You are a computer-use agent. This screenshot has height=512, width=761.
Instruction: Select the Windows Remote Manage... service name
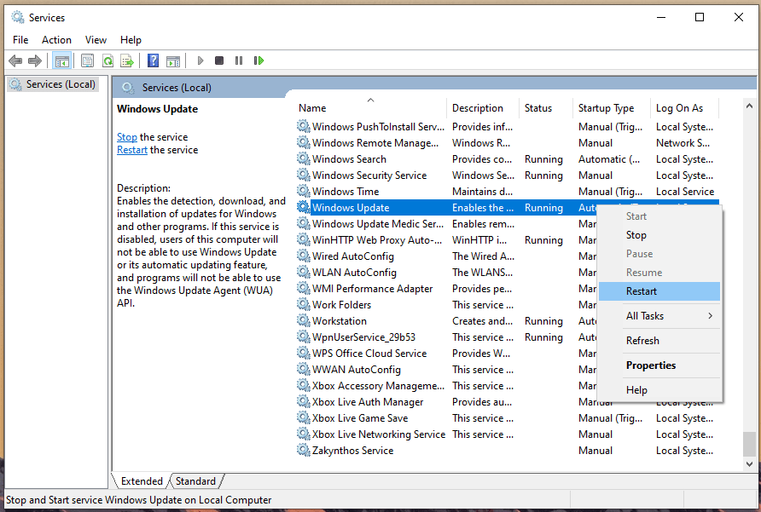[375, 143]
